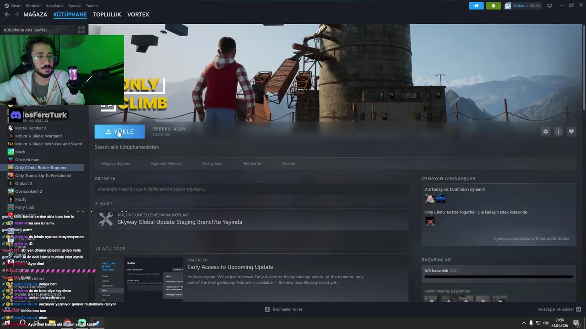
Task: Open Windows notification center icon
Action: [576, 323]
